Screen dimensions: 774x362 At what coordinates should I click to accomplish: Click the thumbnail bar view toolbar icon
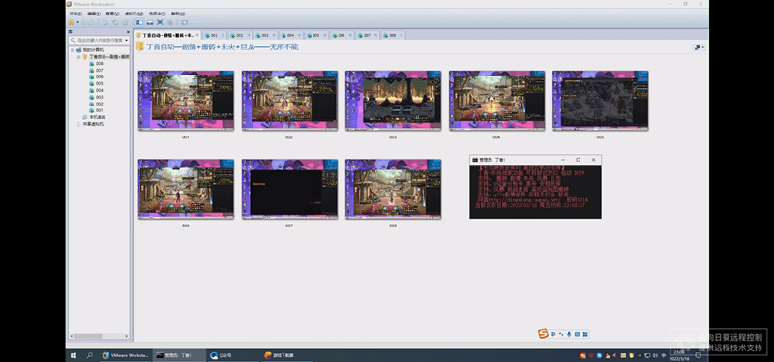click(150, 22)
